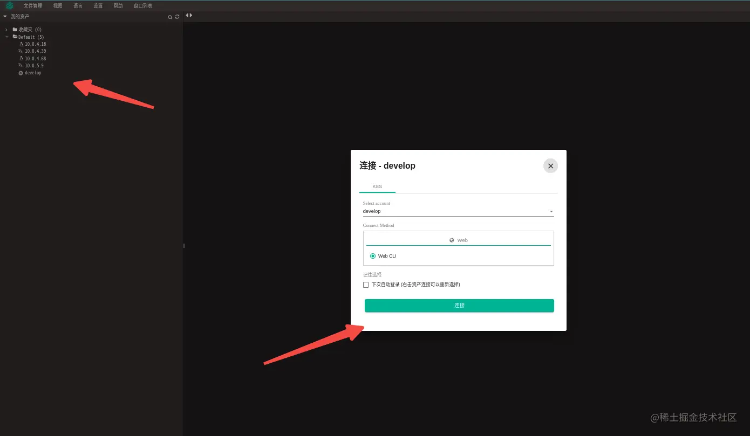This screenshot has height=436, width=750.
Task: Open the 设置 menu
Action: click(98, 6)
